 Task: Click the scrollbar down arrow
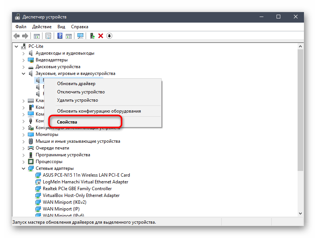[x=300, y=214]
